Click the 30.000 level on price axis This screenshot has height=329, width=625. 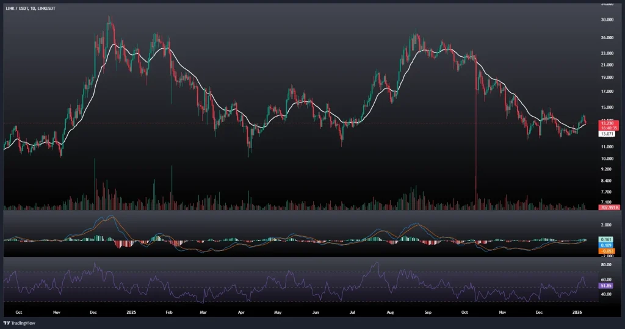(x=608, y=20)
